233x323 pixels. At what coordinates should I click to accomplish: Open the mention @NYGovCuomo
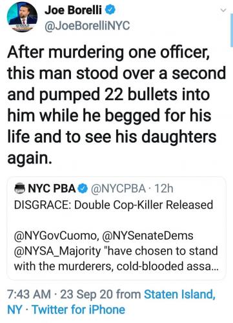pyautogui.click(x=57, y=236)
